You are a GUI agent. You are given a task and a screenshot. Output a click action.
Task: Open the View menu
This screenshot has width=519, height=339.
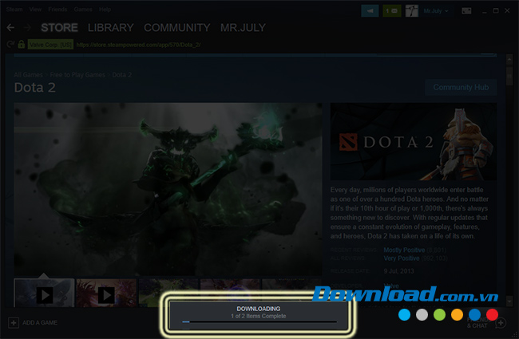[x=35, y=10]
